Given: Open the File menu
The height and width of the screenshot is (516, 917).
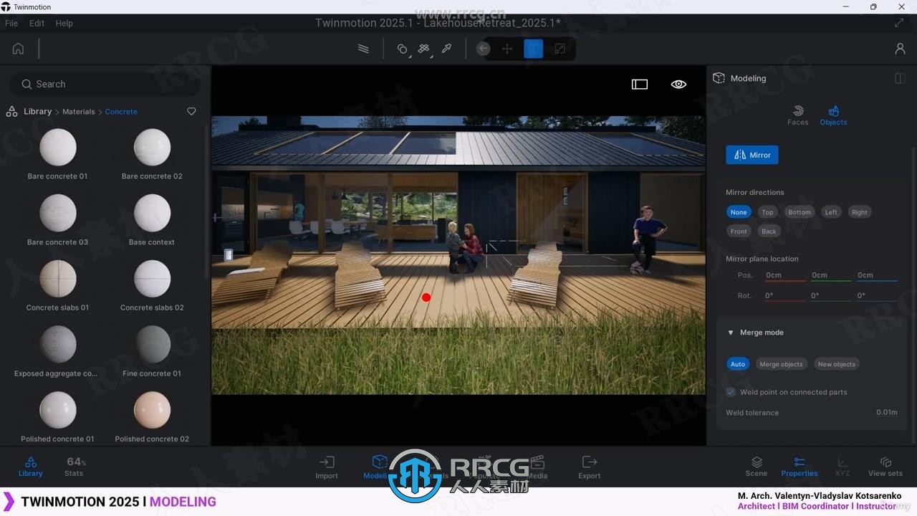Looking at the screenshot, I should coord(11,23).
